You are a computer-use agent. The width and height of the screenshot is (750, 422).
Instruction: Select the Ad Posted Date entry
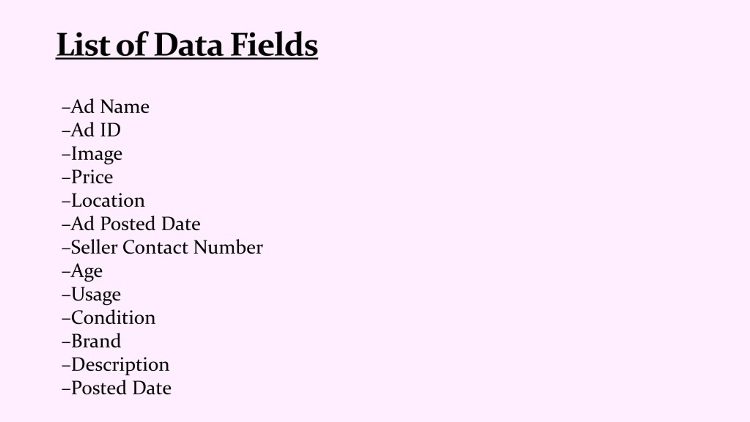pyautogui.click(x=131, y=224)
